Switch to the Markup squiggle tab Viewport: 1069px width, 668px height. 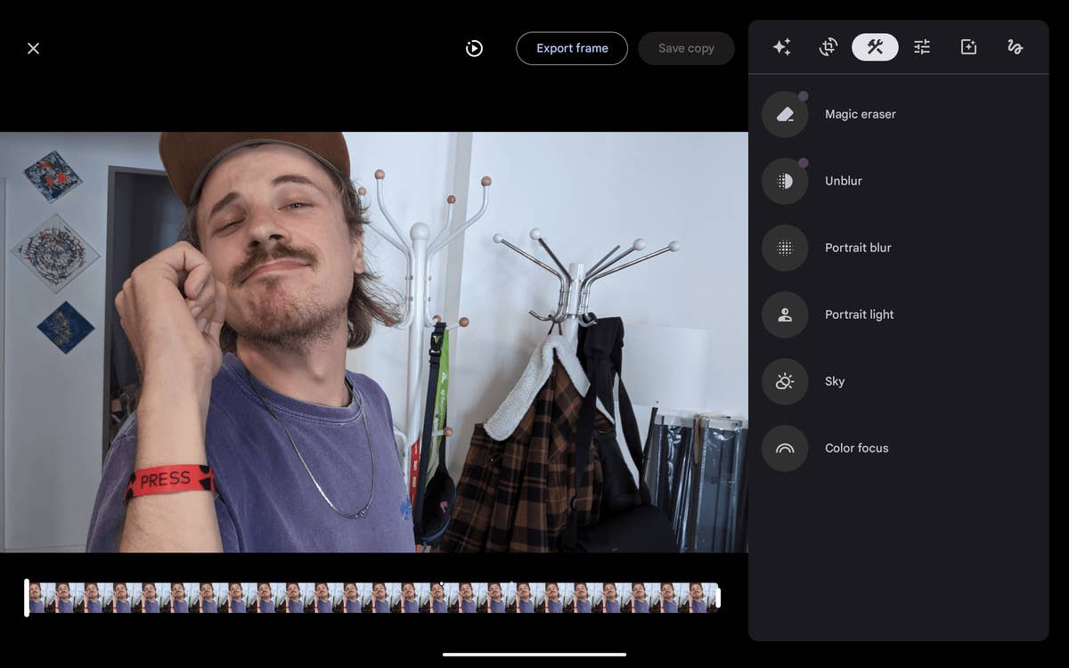[x=1015, y=47]
